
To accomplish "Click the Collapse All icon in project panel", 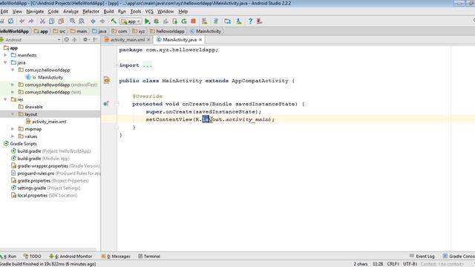I will pyautogui.click(x=74, y=39).
